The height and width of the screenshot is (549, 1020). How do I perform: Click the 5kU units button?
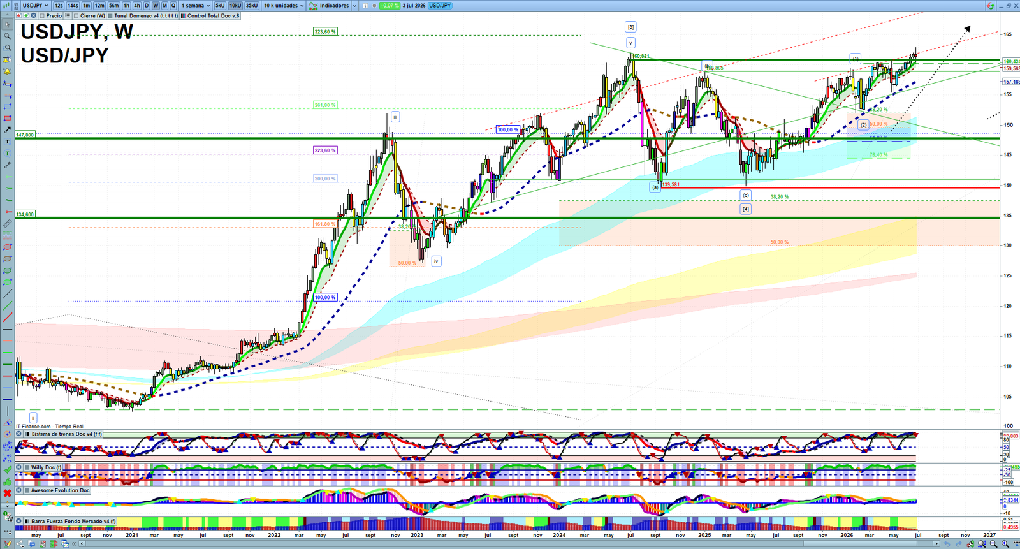coord(220,5)
